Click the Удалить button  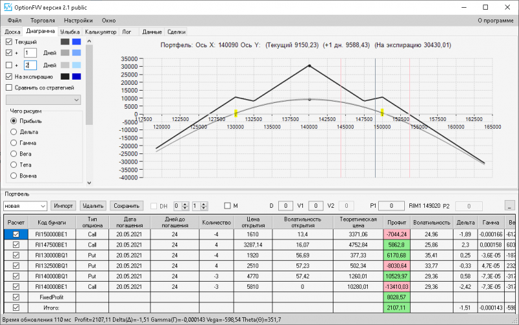tap(93, 206)
